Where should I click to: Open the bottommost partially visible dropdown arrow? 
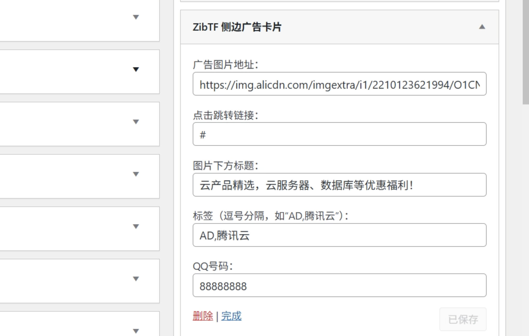136,331
